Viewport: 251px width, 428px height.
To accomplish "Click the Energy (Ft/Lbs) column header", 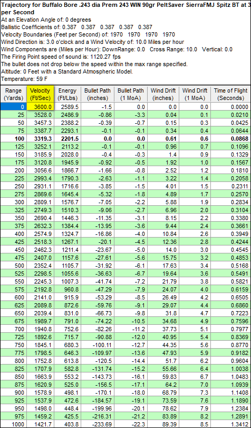I will [67, 94].
